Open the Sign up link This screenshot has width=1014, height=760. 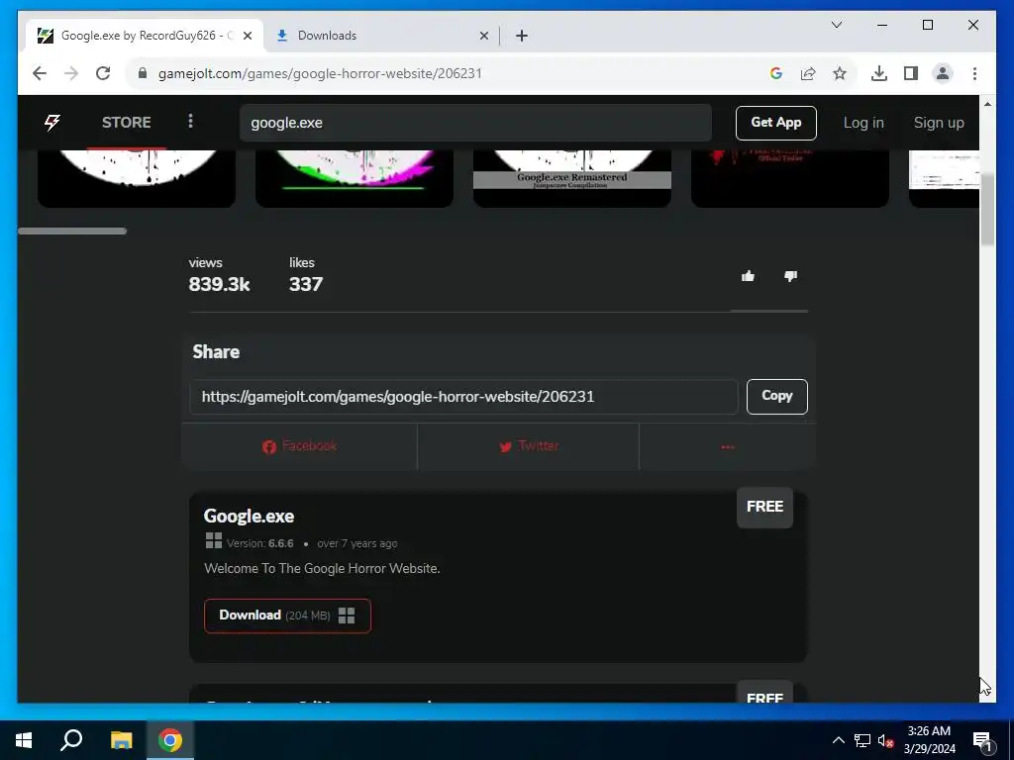(939, 123)
